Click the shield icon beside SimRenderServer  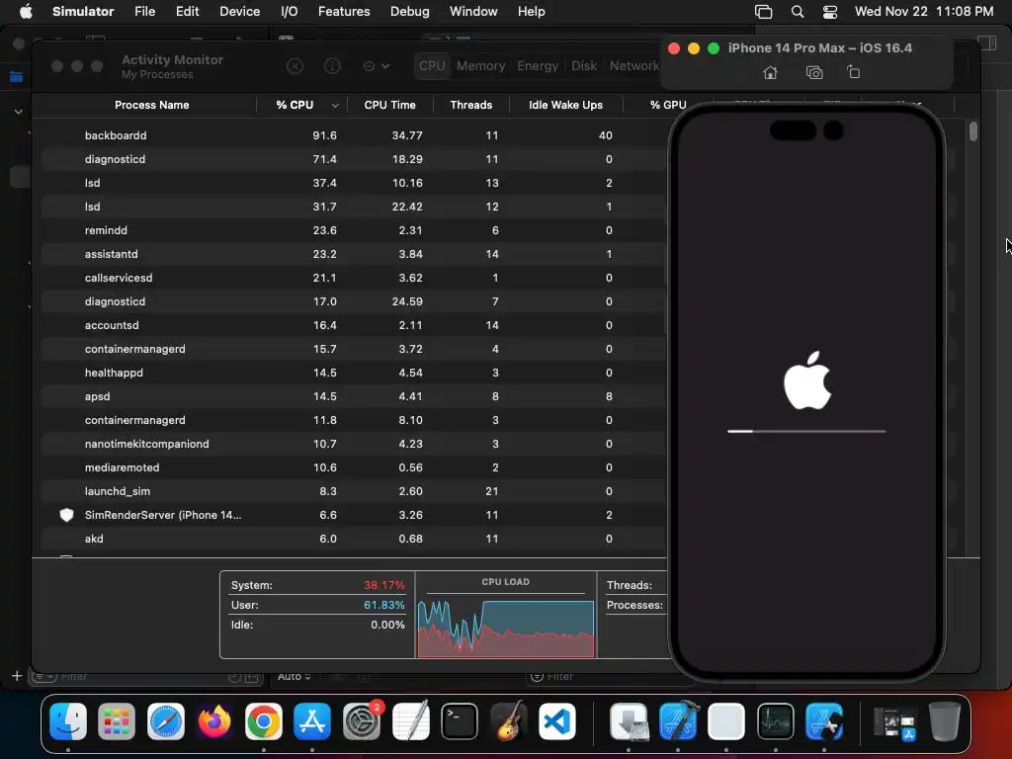tap(66, 515)
